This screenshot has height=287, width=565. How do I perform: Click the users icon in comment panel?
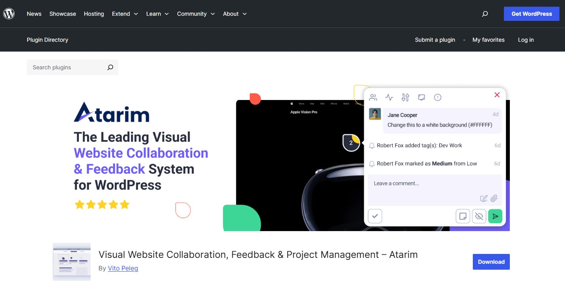373,97
